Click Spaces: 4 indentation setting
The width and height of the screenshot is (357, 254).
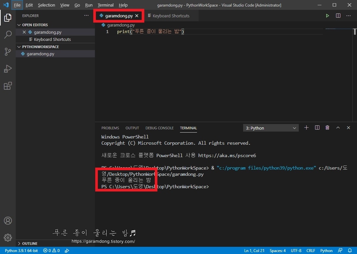click(x=277, y=250)
